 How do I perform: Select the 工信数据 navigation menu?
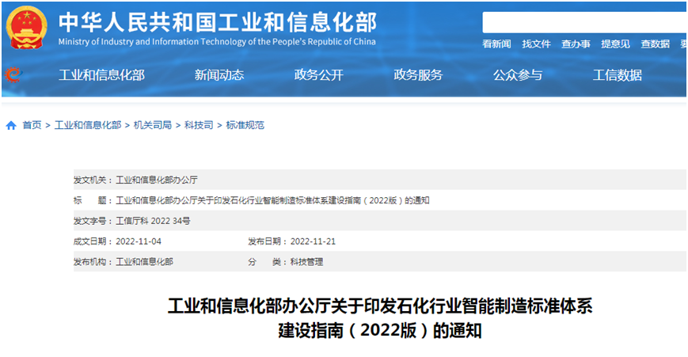(618, 75)
